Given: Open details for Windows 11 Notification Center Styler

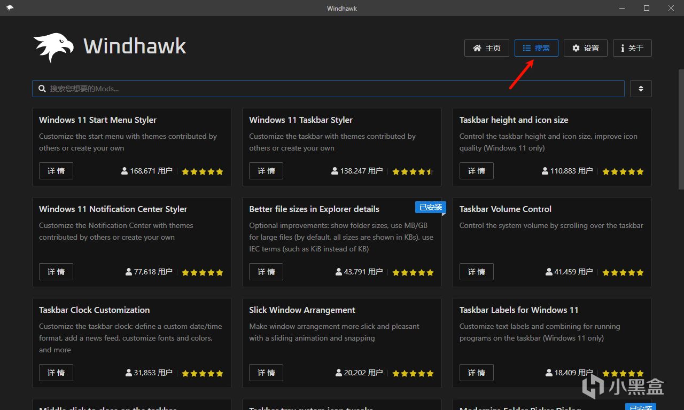Looking at the screenshot, I should tap(56, 272).
